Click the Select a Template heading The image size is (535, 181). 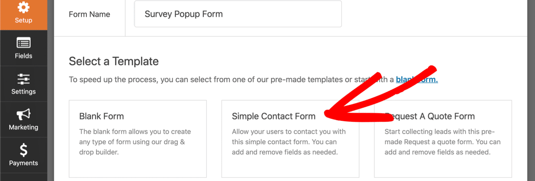click(114, 62)
